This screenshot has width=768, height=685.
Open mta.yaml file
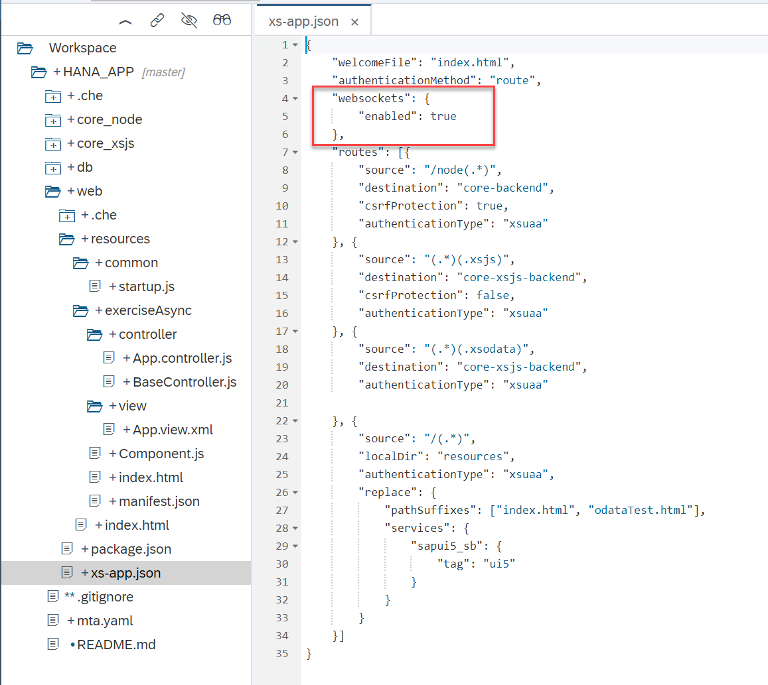[105, 621]
